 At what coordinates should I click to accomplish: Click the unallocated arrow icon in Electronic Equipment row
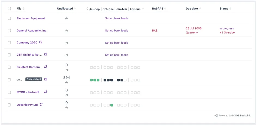[66, 19]
